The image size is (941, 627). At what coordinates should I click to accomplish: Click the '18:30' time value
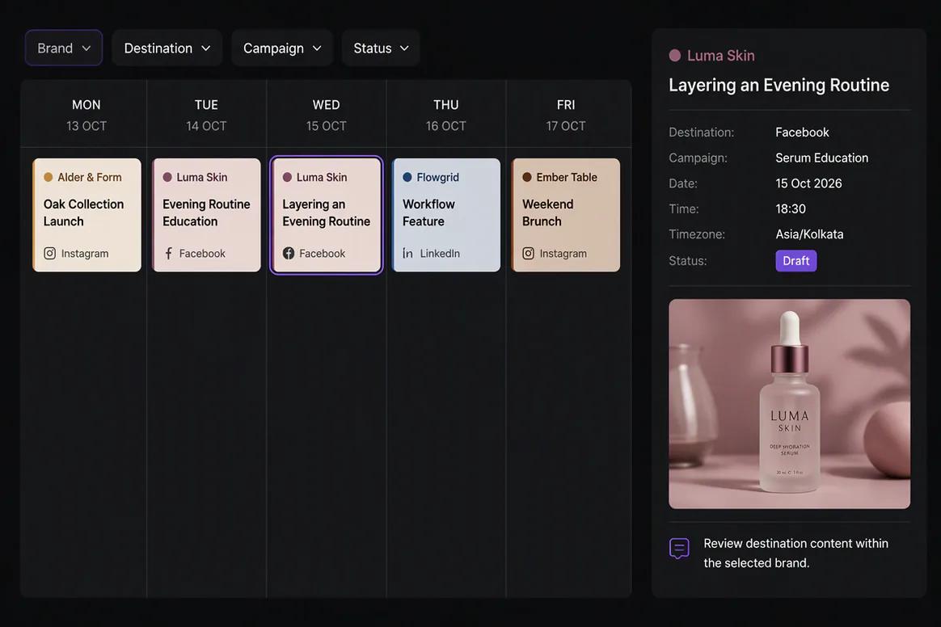[791, 208]
